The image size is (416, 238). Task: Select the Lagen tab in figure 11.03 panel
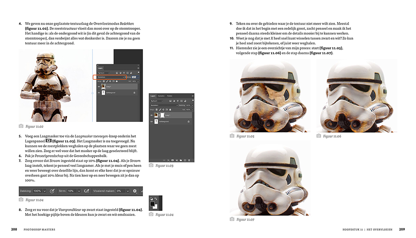pyautogui.click(x=153, y=96)
